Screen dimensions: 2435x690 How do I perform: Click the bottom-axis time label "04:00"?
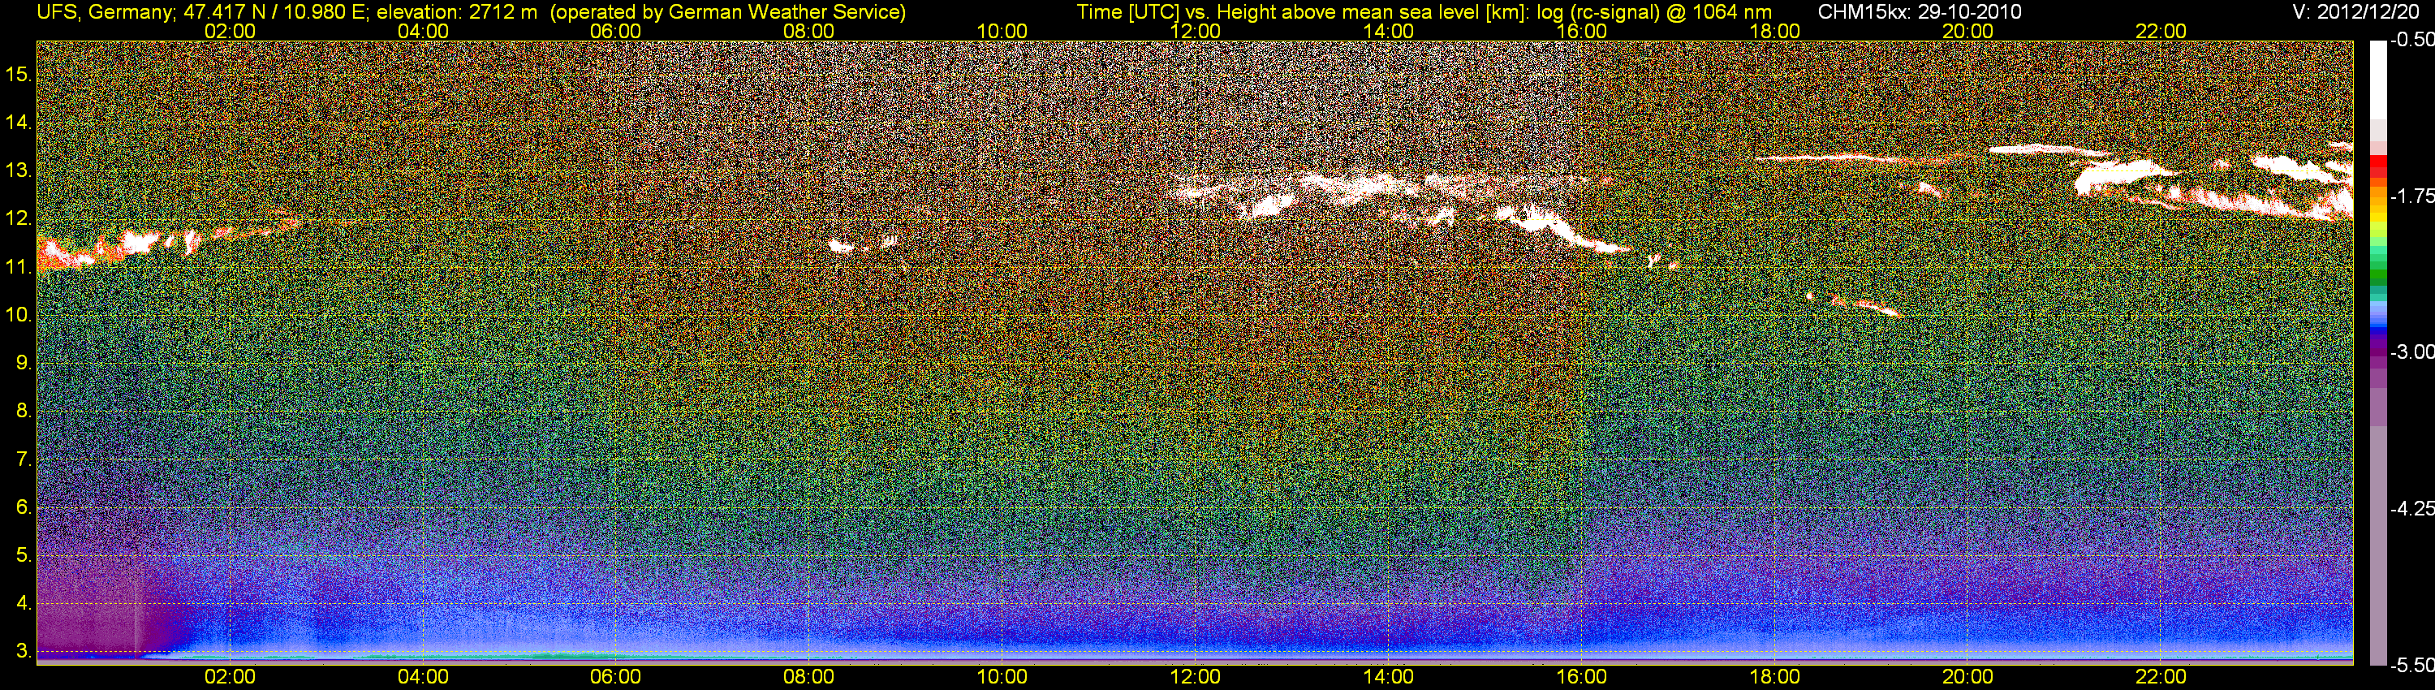coord(423,677)
